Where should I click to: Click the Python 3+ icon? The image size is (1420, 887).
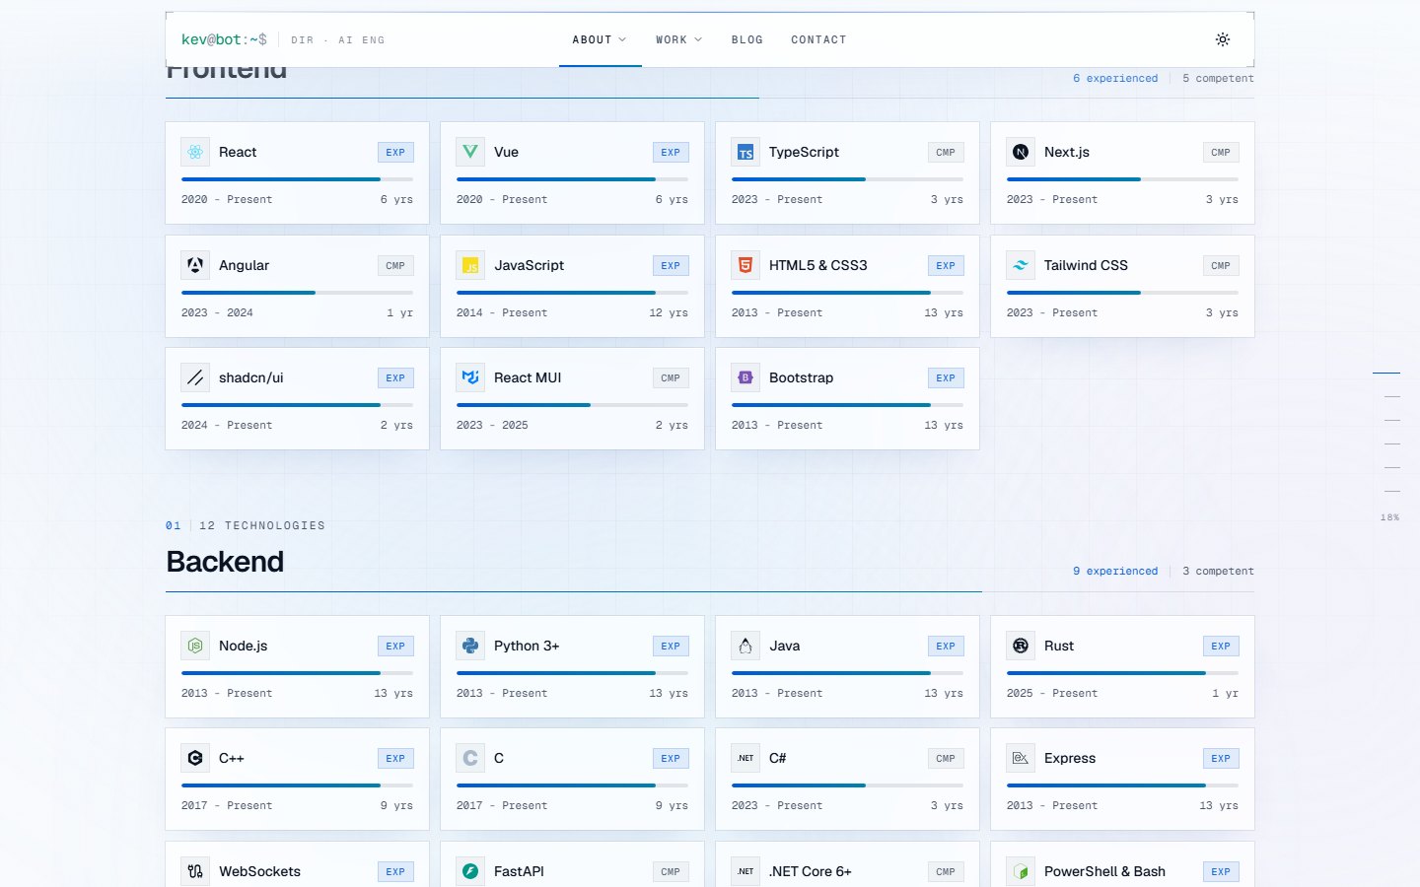click(x=470, y=646)
